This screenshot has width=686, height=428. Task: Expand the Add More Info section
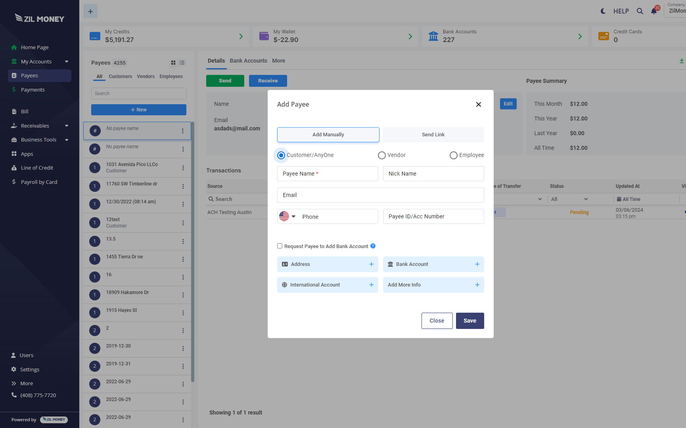point(433,285)
